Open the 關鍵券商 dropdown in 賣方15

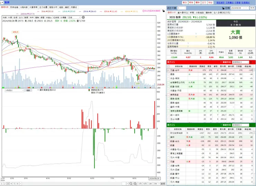240,125
